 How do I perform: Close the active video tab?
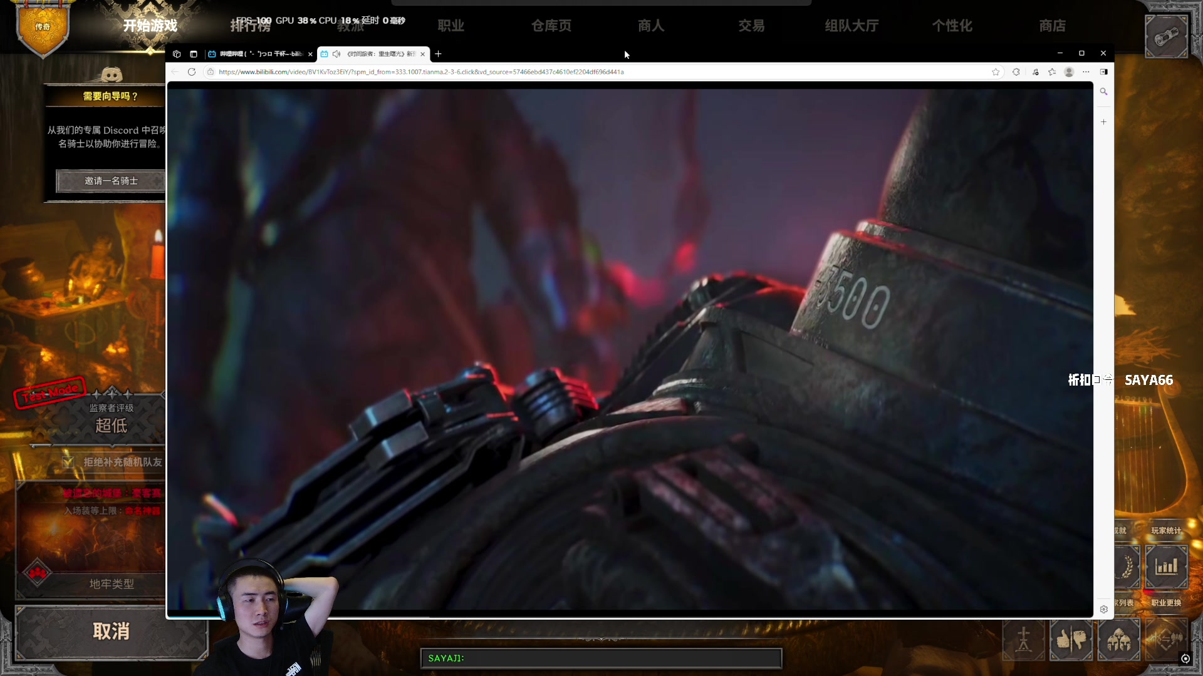point(423,54)
